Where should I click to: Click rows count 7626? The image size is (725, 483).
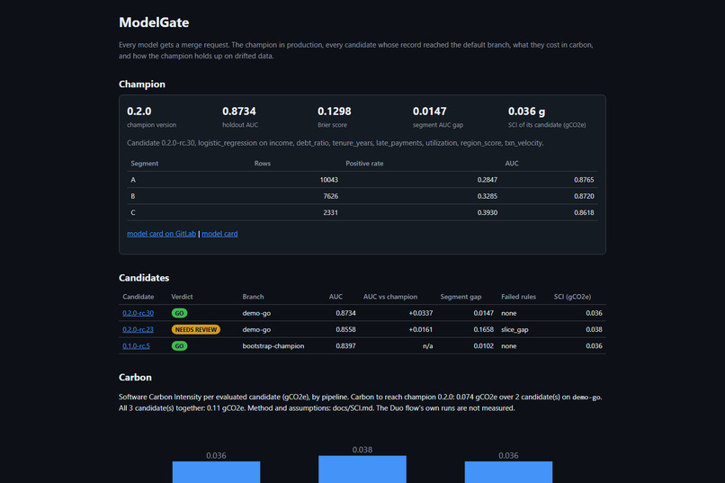pyautogui.click(x=331, y=196)
